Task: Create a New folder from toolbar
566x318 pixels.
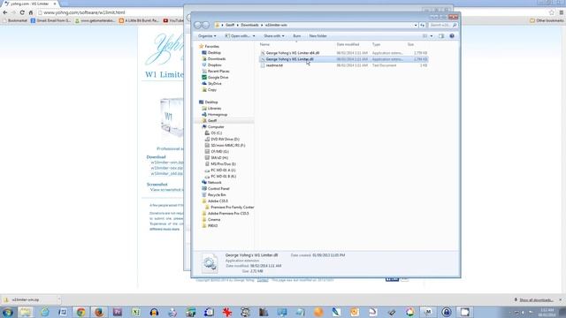Action: pos(317,36)
